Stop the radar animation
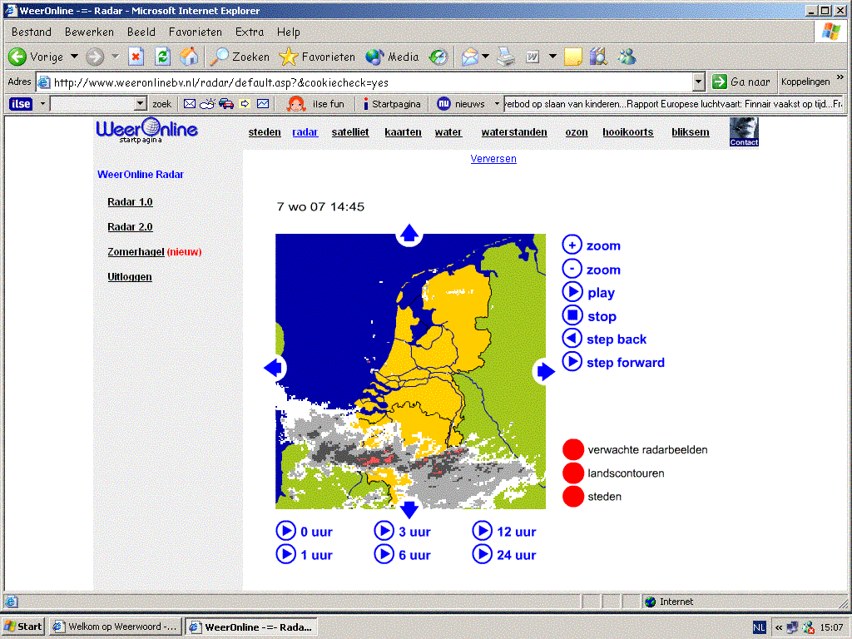852x639 pixels. pyautogui.click(x=572, y=315)
